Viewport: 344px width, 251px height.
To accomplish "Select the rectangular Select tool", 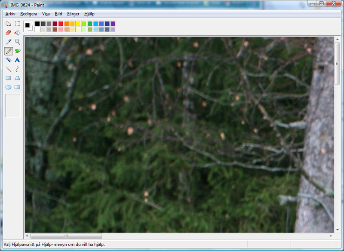I will click(18, 24).
